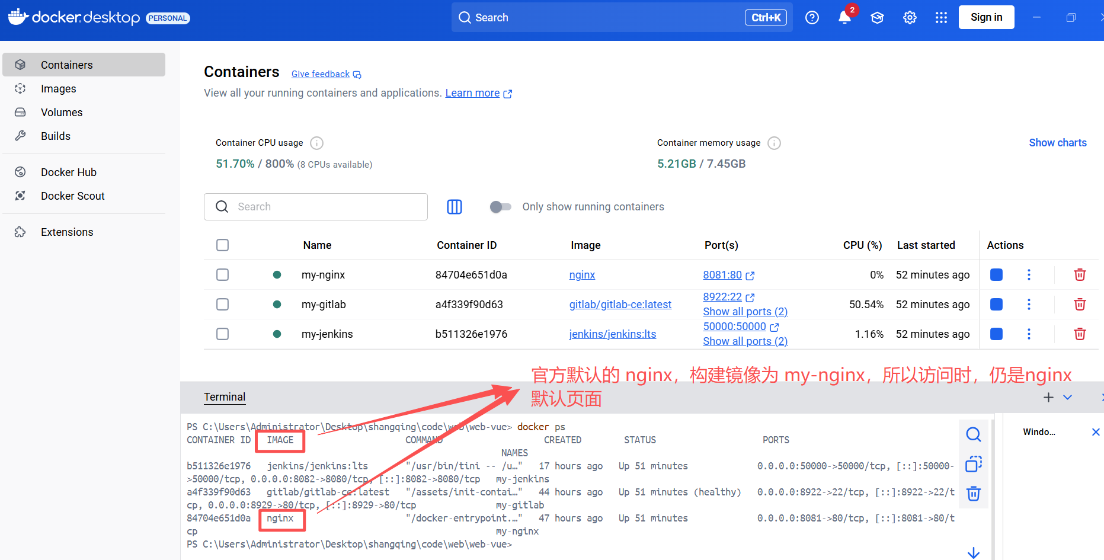Sort by Last started column header

pos(926,245)
